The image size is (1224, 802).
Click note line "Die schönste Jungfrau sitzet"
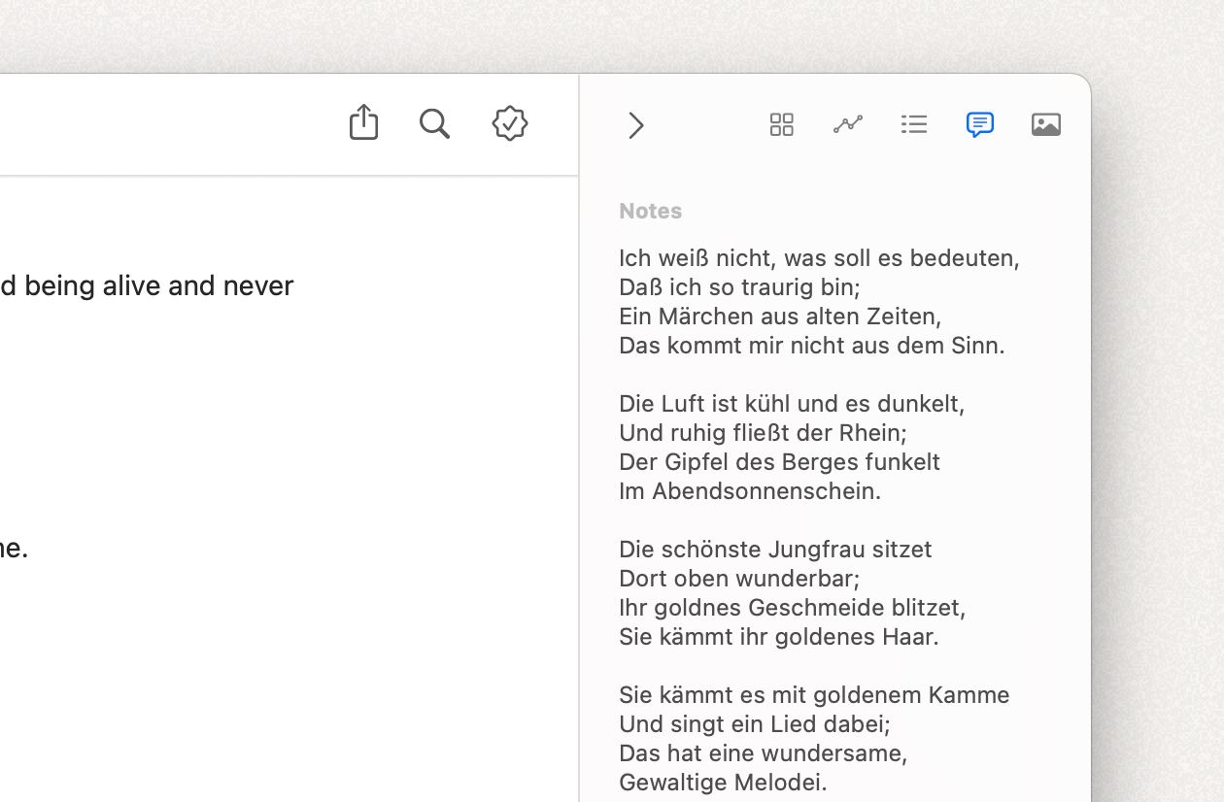point(775,550)
